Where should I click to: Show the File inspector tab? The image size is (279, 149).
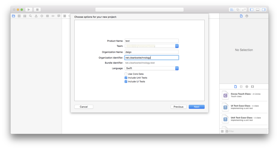click(x=241, y=16)
